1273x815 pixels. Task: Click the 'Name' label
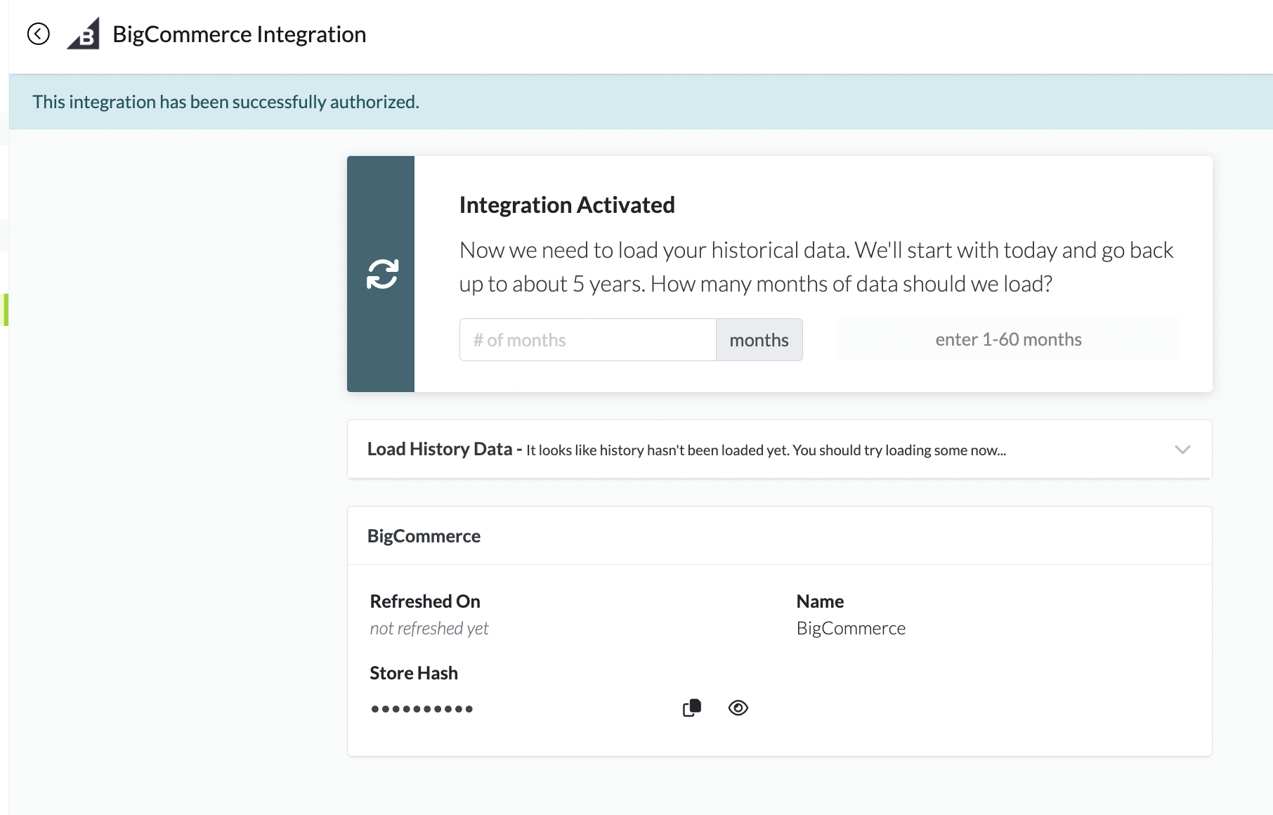tap(820, 601)
